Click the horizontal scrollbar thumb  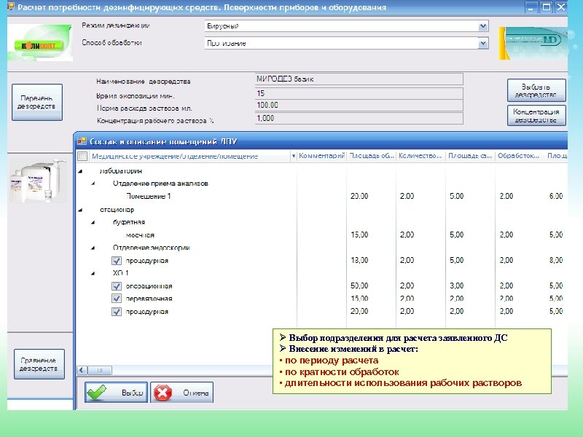coord(100,370)
